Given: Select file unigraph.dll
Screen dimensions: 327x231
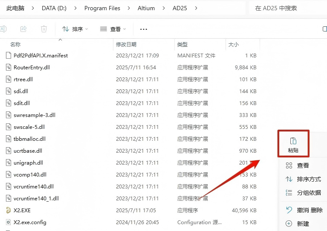Looking at the screenshot, I should [x=29, y=163].
